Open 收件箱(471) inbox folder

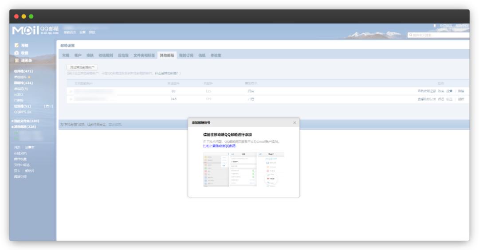click(24, 71)
